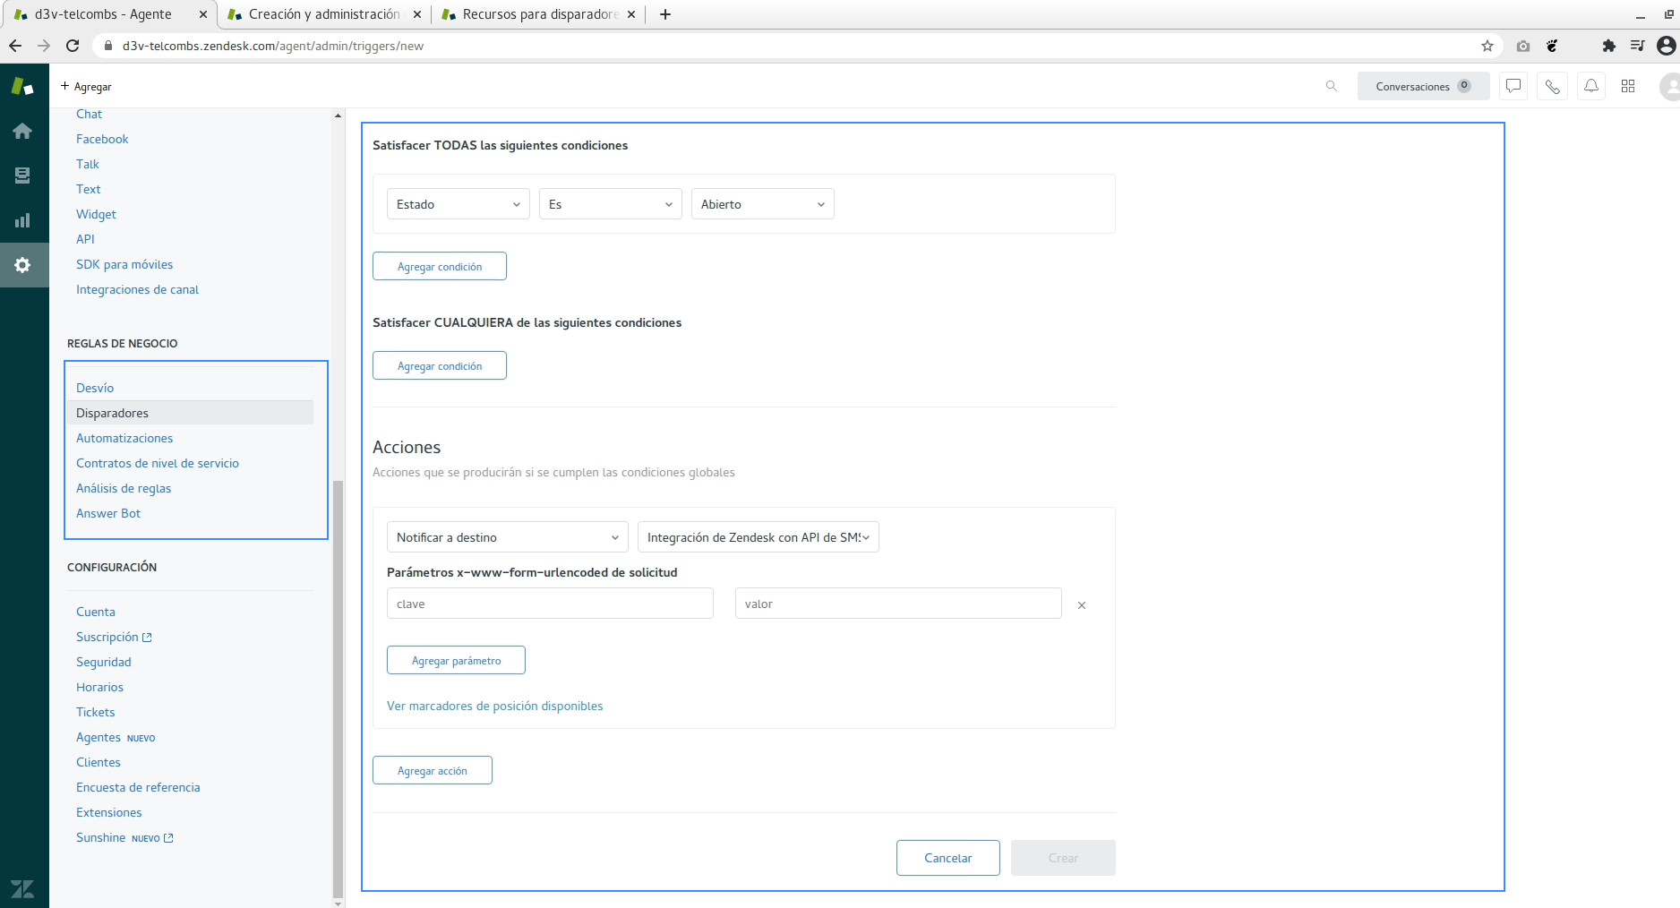Open Widget channel in the sidebar

point(96,214)
